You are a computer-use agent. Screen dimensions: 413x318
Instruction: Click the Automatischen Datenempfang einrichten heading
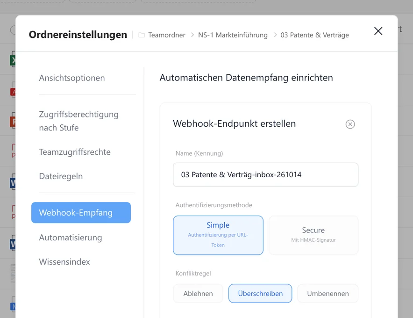click(x=246, y=78)
